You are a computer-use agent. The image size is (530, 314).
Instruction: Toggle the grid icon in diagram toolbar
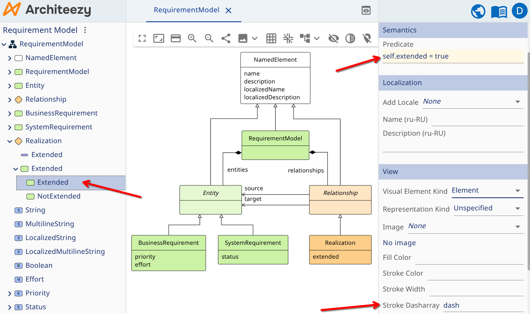point(271,38)
